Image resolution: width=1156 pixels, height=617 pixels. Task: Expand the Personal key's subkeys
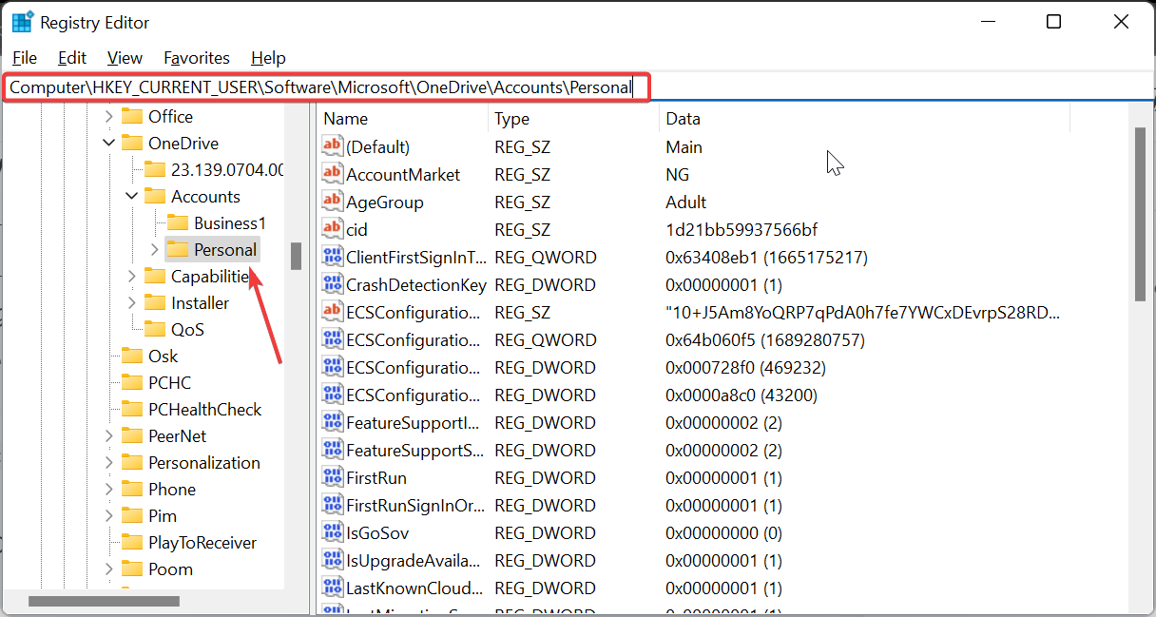click(x=155, y=250)
